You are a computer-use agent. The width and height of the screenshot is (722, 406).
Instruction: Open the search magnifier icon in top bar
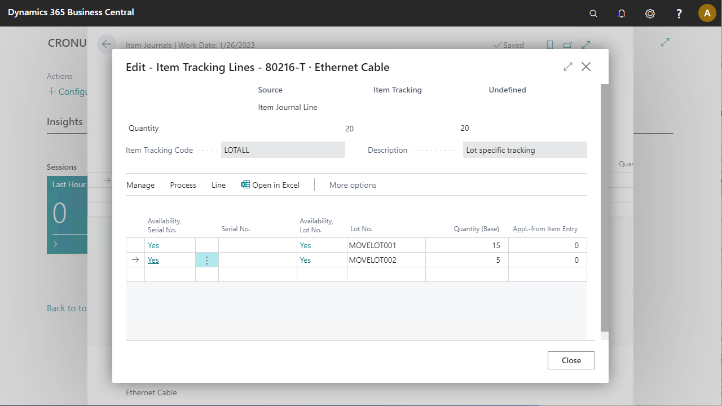pyautogui.click(x=593, y=14)
